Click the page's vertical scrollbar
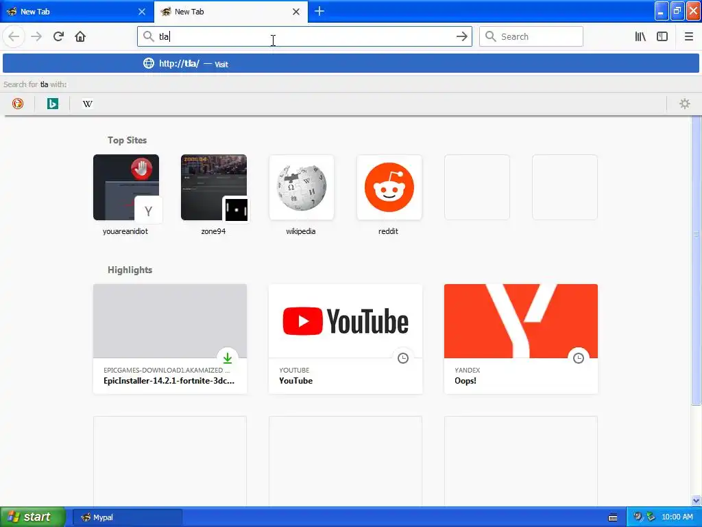This screenshot has height=527, width=702. [697, 260]
